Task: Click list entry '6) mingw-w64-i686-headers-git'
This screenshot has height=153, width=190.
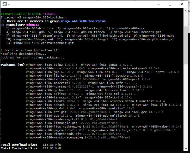Action: 135,32
